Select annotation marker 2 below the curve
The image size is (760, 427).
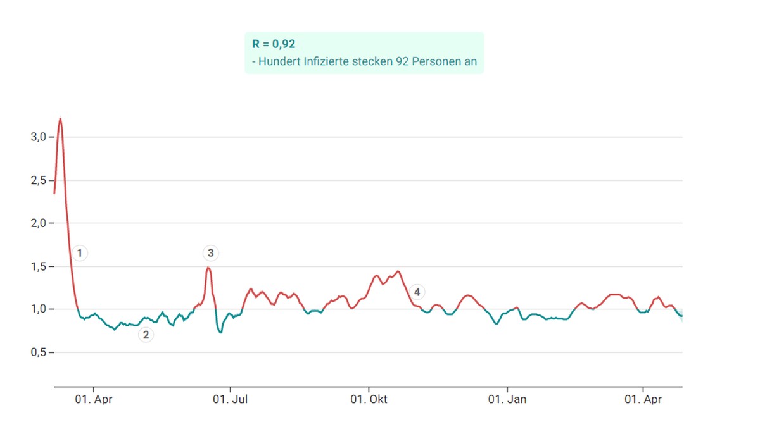click(146, 335)
